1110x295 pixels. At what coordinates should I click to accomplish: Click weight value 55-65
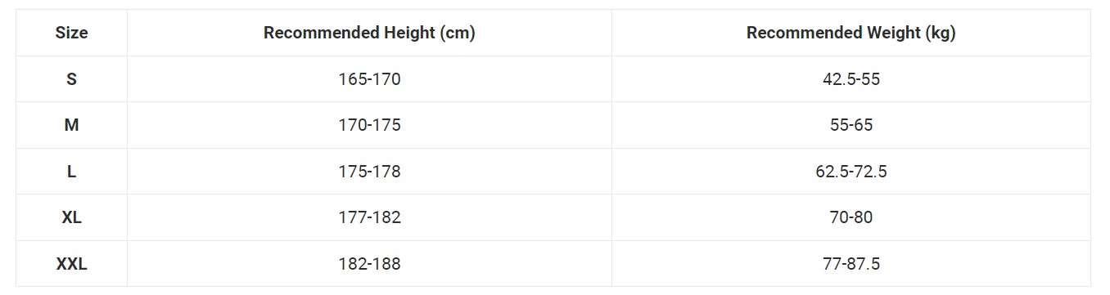pos(851,125)
